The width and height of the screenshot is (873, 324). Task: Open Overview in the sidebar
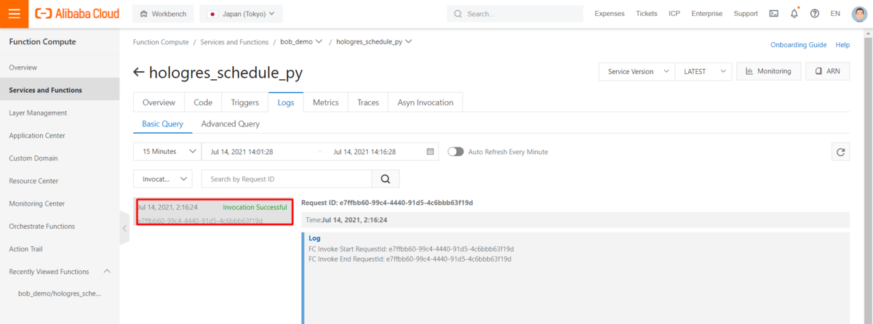click(x=60, y=68)
